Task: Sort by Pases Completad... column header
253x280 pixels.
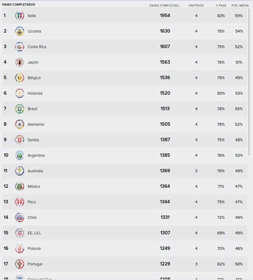Action: (165, 6)
